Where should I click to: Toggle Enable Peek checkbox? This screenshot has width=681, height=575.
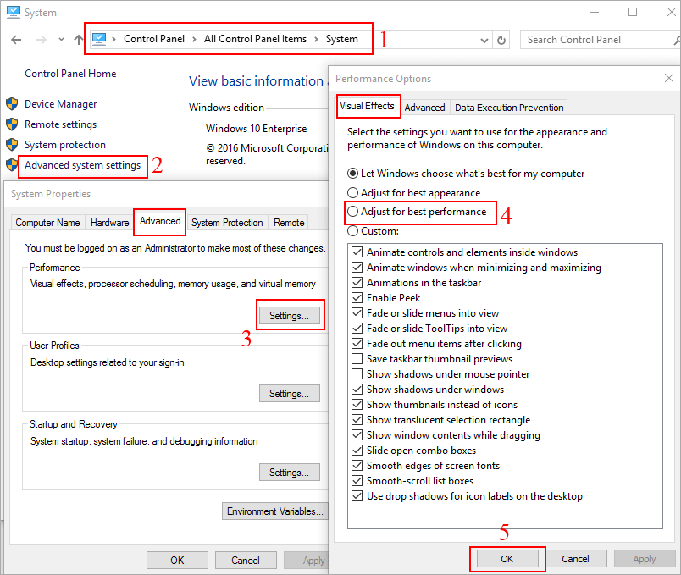pos(386,298)
